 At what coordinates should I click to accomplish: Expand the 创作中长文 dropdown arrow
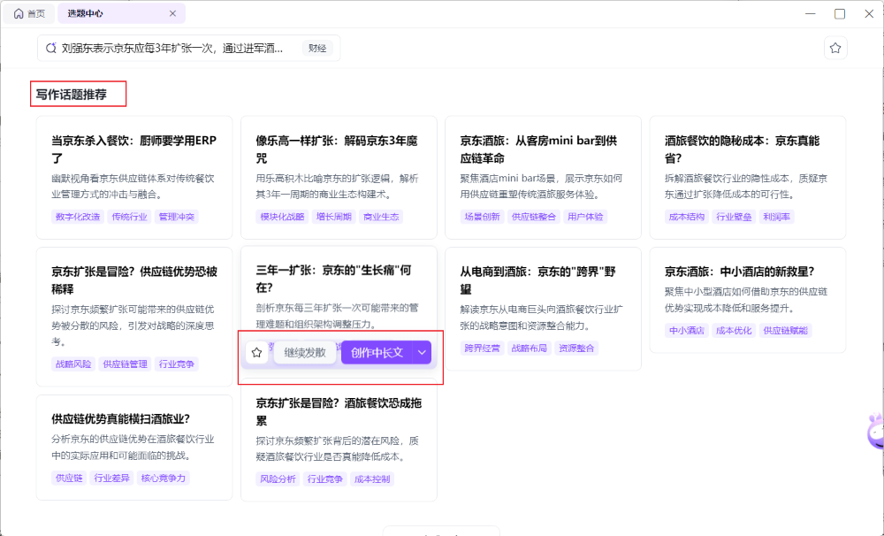pos(423,353)
